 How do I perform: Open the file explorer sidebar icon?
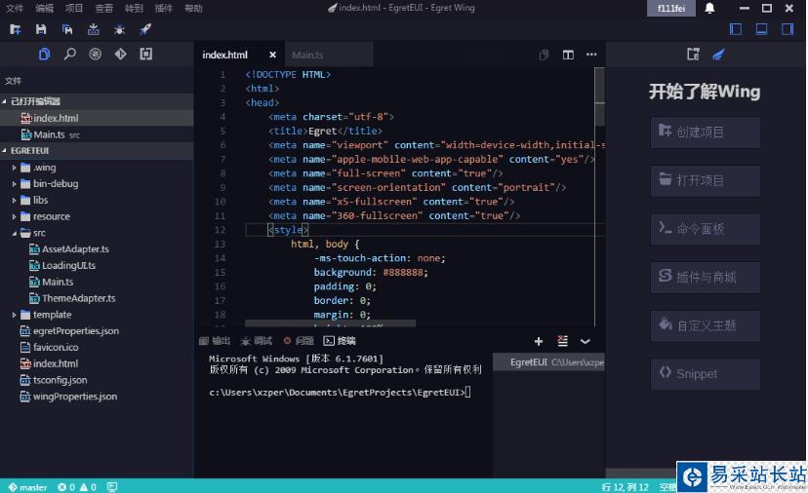[x=44, y=54]
